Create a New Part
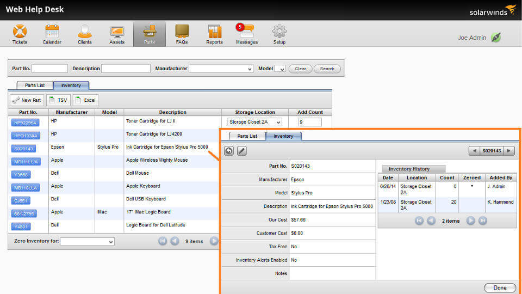This screenshot has width=522, height=294. click(x=27, y=100)
